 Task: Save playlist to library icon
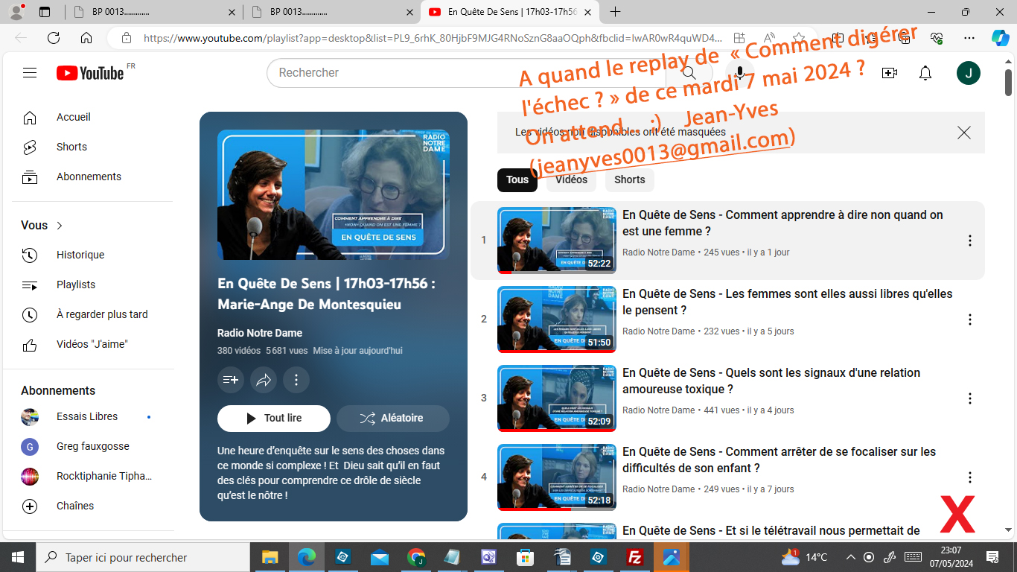click(231, 380)
